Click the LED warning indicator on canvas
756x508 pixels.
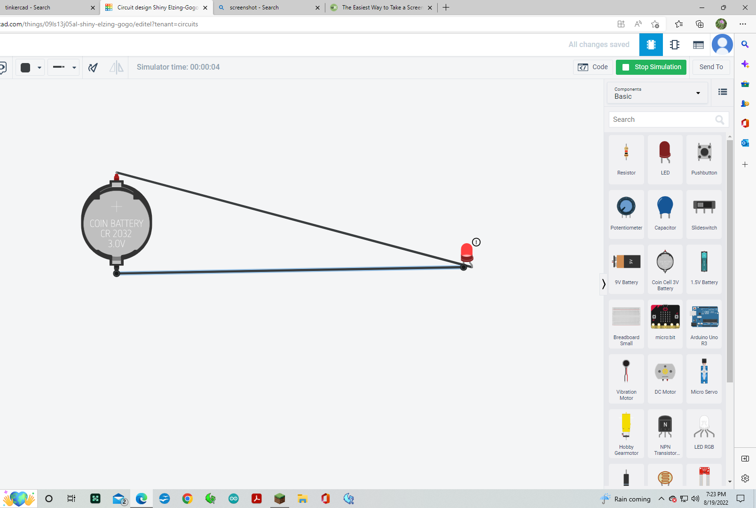tap(476, 242)
